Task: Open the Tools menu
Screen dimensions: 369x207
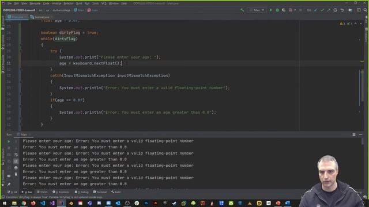Action: click(95, 3)
